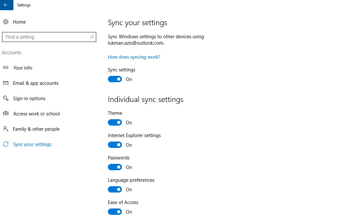Click the Your info person icon
The width and height of the screenshot is (345, 219).
(x=6, y=68)
